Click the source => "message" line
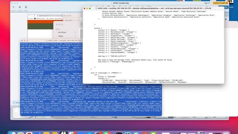Viewport: 238px width, 134px height. coord(107,77)
